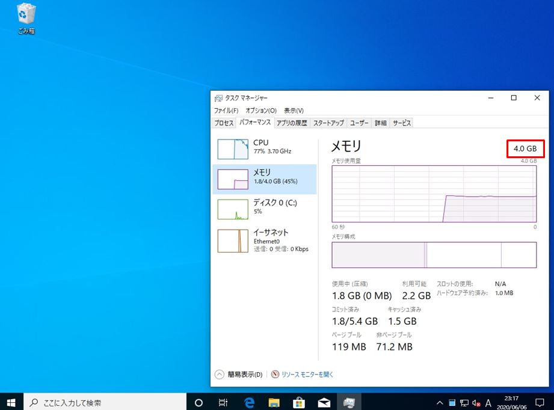Minimize the Task Manager window
Viewport: 554px width, 410px height.
pyautogui.click(x=491, y=98)
